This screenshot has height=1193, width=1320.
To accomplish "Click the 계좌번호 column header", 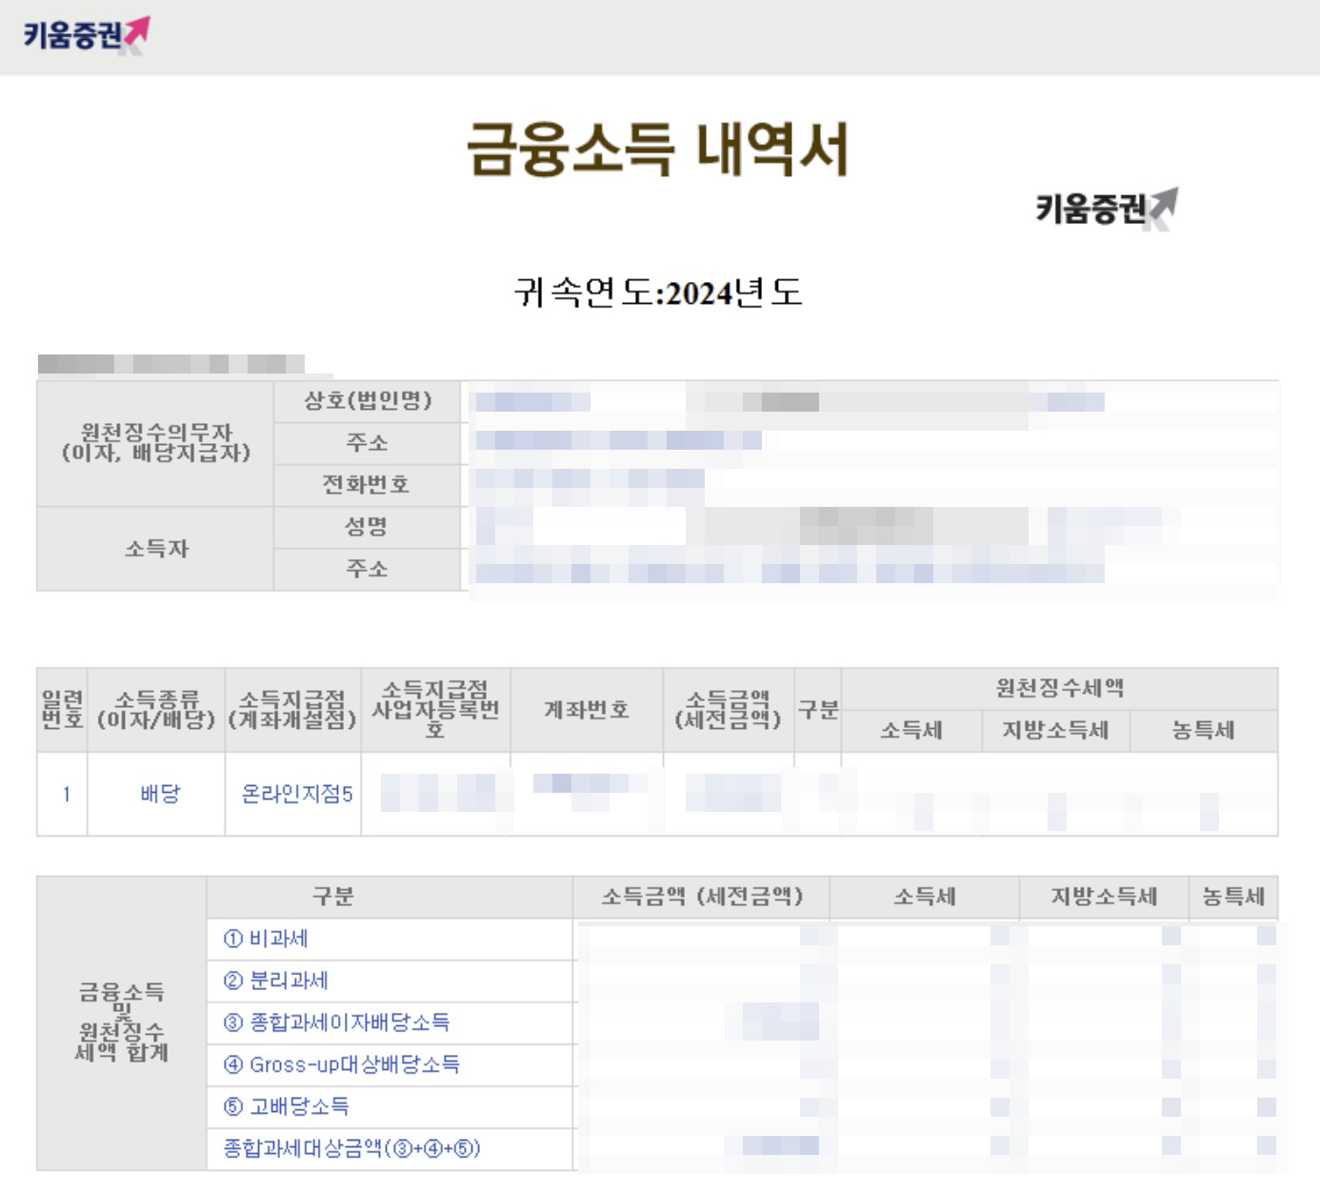I will pyautogui.click(x=587, y=710).
